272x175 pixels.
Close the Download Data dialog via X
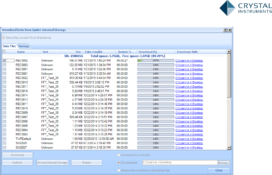tap(230, 30)
